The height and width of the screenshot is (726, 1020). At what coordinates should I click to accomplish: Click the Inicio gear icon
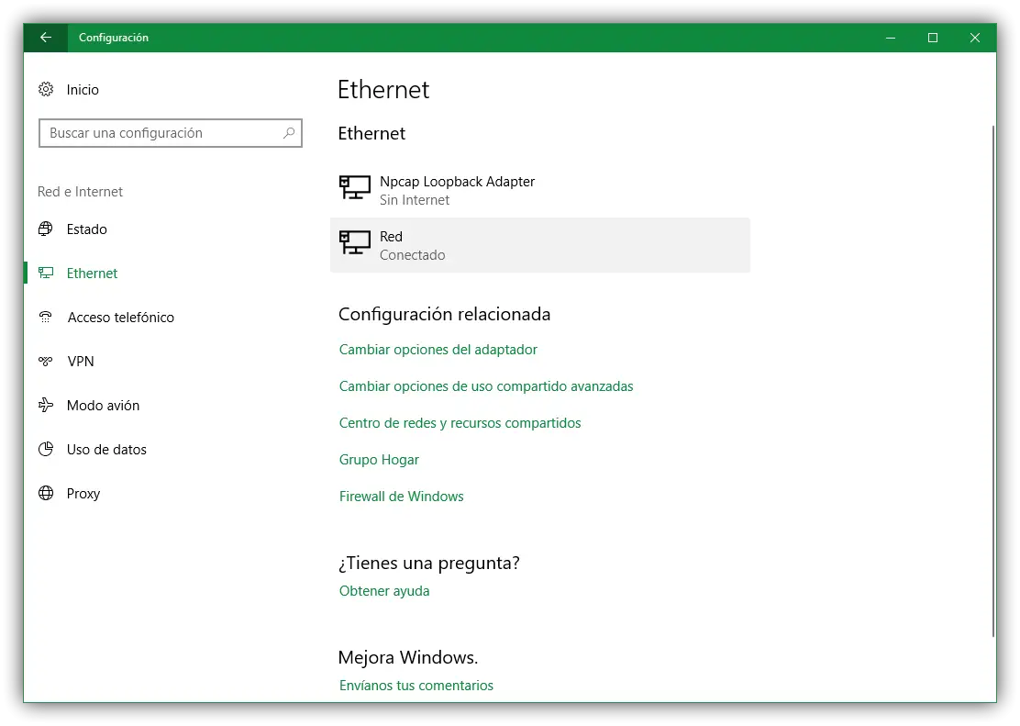point(46,89)
